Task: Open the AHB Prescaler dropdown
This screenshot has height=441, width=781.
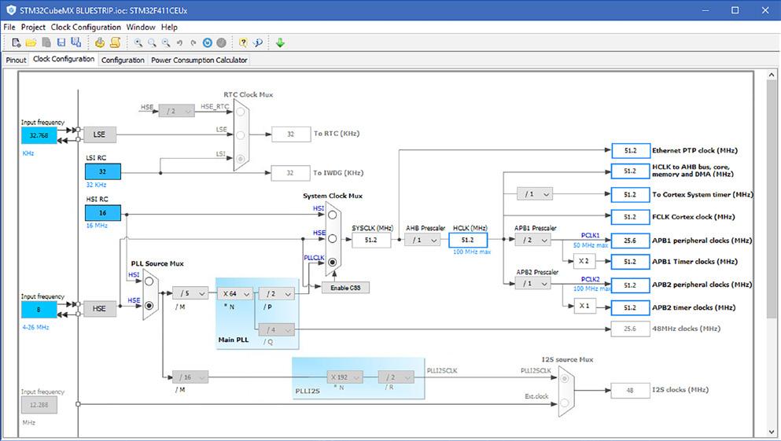Action: tap(422, 240)
